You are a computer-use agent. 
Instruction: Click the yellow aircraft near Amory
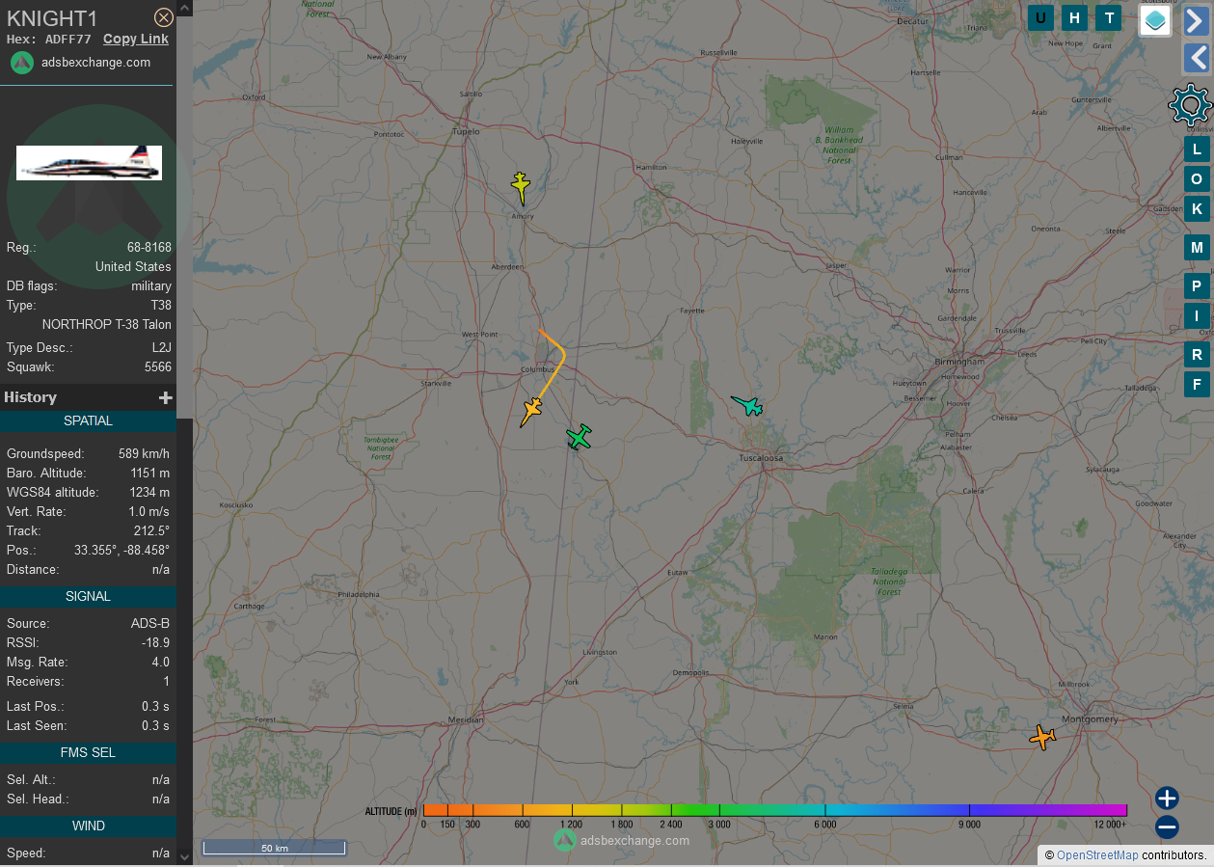click(x=521, y=187)
